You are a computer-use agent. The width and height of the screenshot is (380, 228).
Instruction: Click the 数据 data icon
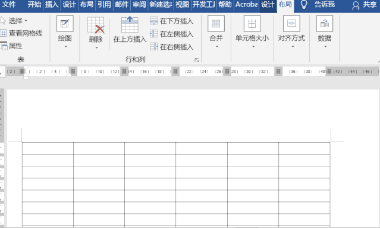325,24
